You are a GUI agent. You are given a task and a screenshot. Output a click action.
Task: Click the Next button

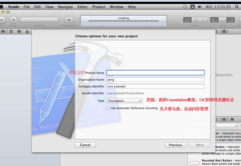coord(199,145)
